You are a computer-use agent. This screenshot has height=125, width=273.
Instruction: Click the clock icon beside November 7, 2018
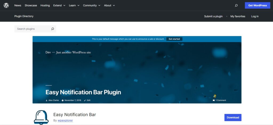(63, 100)
